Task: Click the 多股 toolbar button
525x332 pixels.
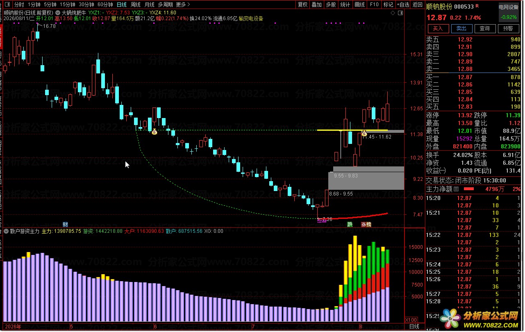Action: [331, 5]
